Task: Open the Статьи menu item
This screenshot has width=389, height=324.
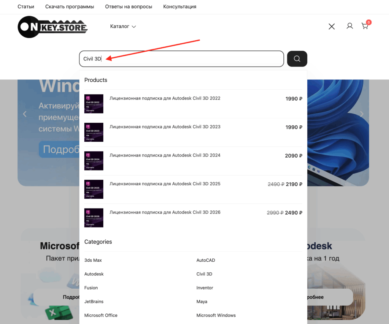Action: pos(26,6)
